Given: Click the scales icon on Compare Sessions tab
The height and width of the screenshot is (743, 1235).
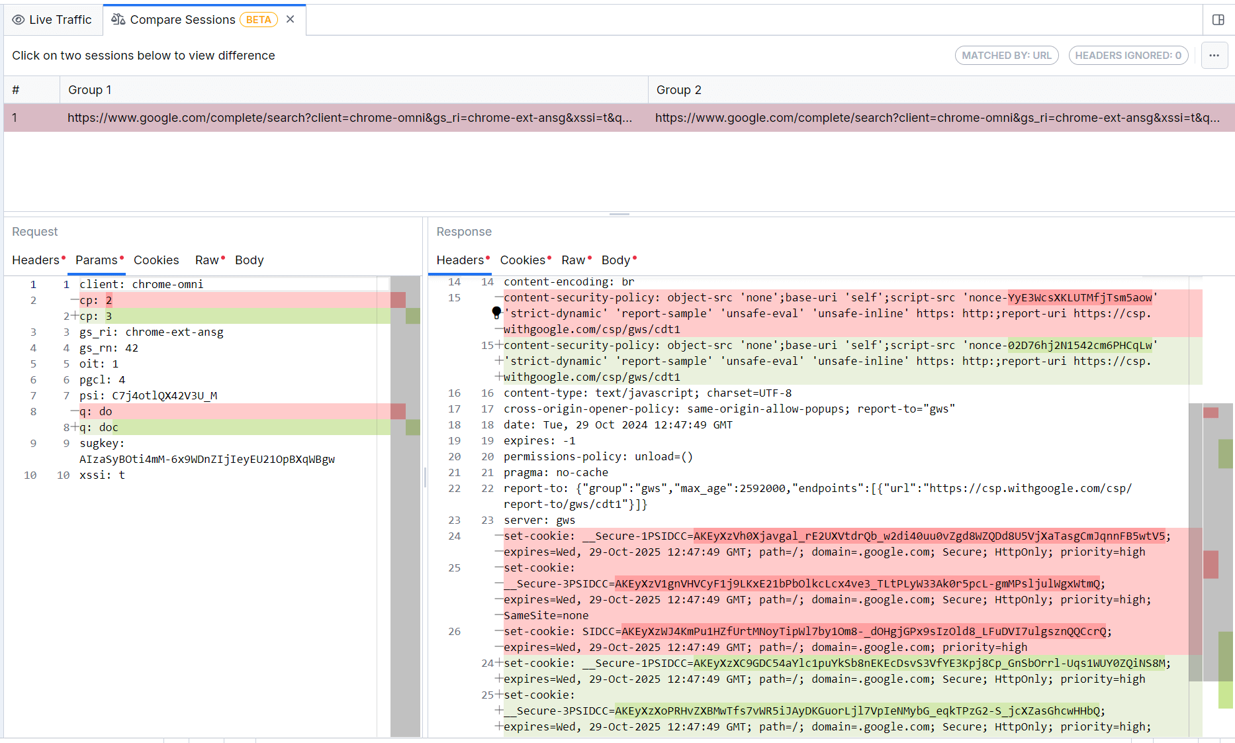Looking at the screenshot, I should [118, 20].
